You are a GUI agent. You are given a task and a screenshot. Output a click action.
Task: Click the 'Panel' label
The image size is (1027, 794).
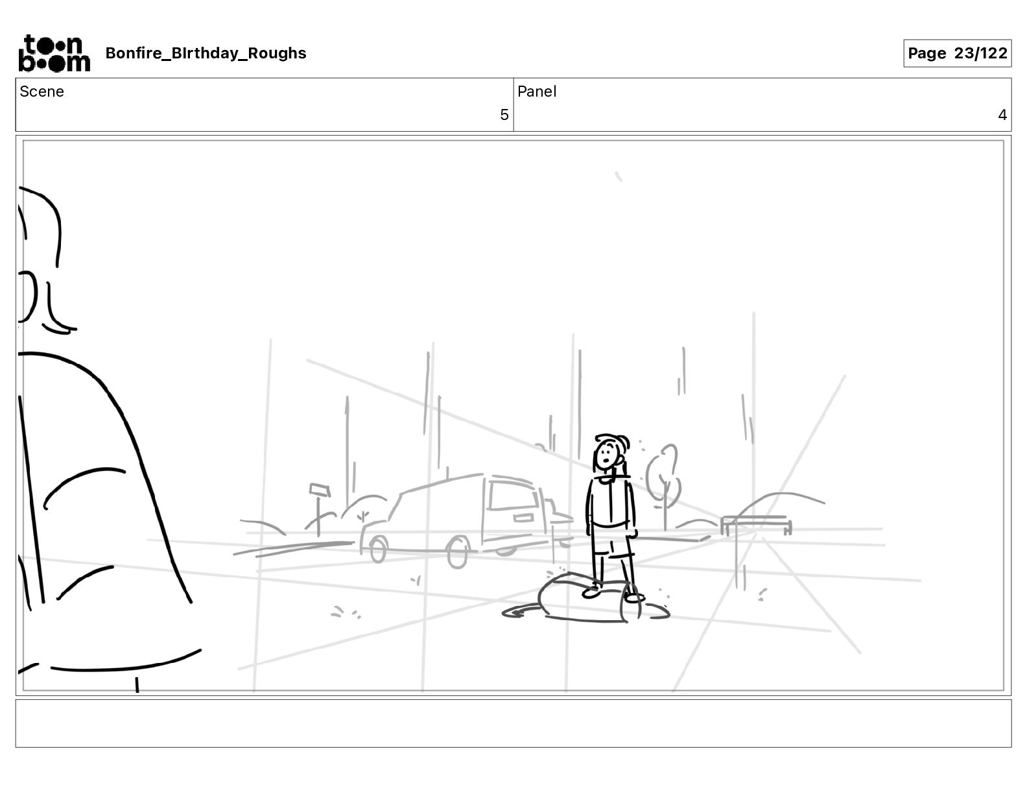pyautogui.click(x=537, y=91)
